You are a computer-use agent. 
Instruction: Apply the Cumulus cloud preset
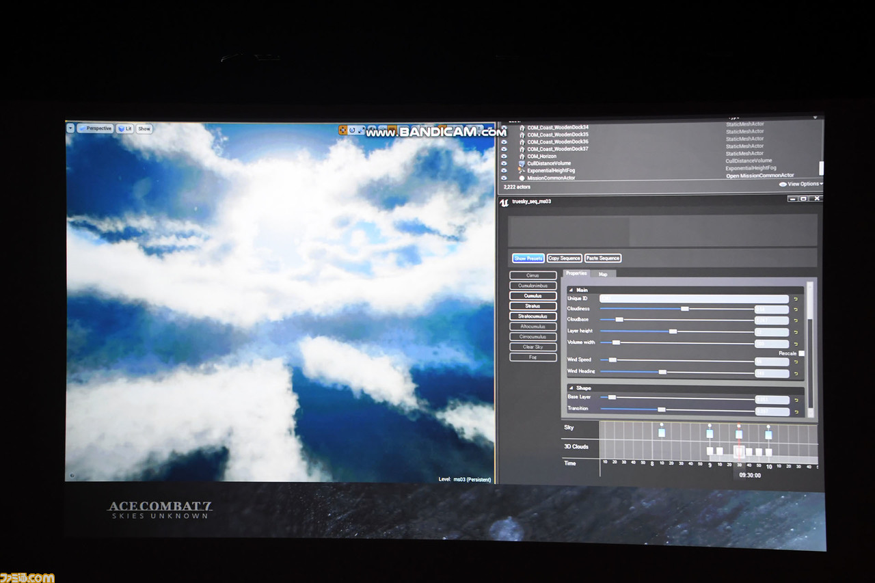533,296
